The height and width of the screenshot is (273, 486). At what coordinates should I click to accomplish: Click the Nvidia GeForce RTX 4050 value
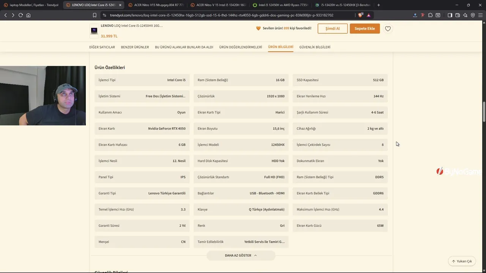[167, 129]
